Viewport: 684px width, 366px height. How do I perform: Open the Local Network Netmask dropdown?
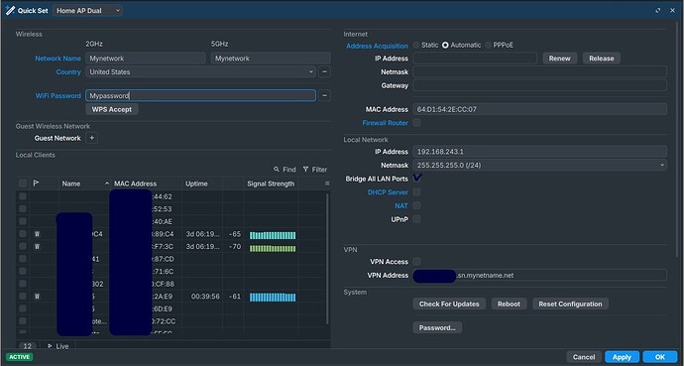coord(539,165)
